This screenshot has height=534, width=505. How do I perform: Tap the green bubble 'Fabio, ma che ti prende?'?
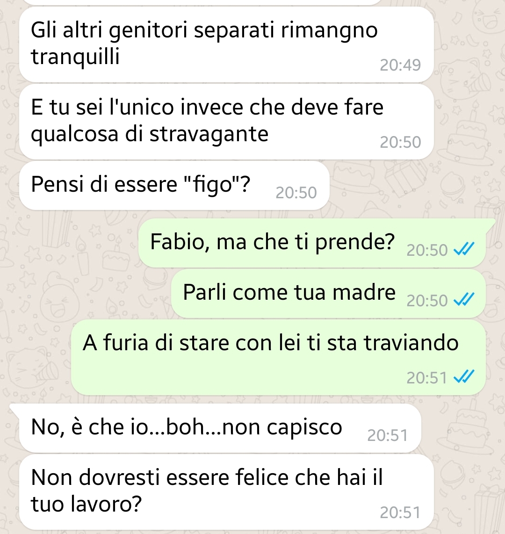(x=312, y=243)
